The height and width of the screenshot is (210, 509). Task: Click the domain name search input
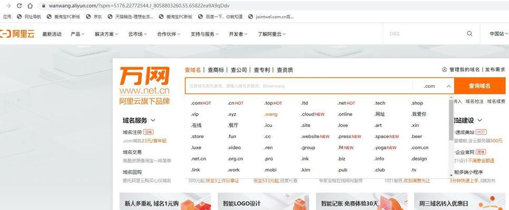(299, 86)
